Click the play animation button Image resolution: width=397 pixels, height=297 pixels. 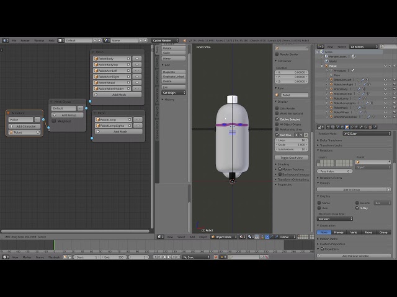click(x=169, y=257)
